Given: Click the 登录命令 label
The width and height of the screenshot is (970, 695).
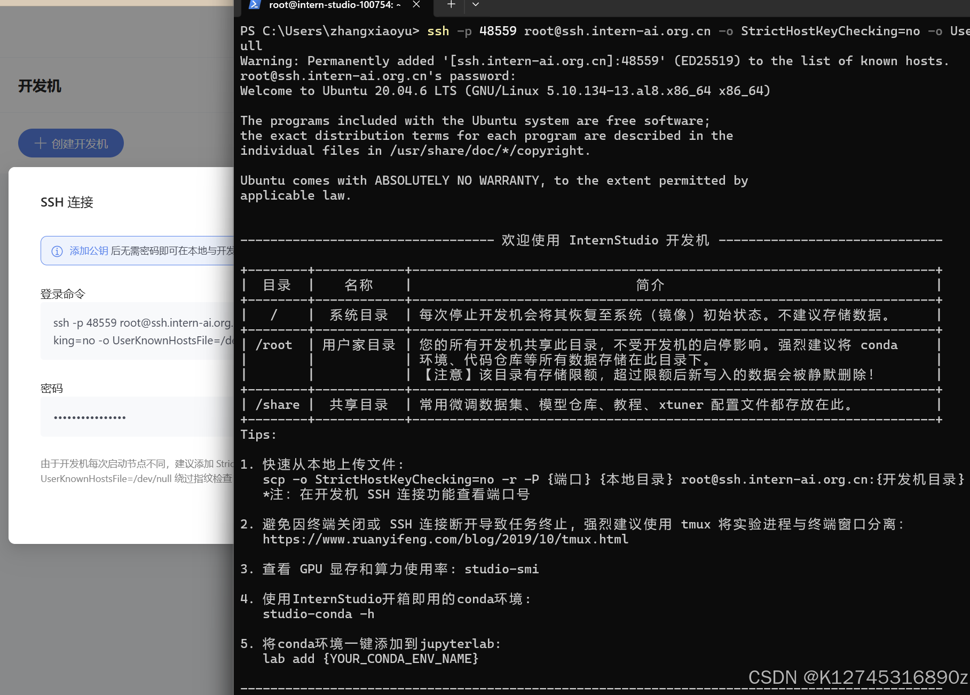Looking at the screenshot, I should tap(62, 294).
